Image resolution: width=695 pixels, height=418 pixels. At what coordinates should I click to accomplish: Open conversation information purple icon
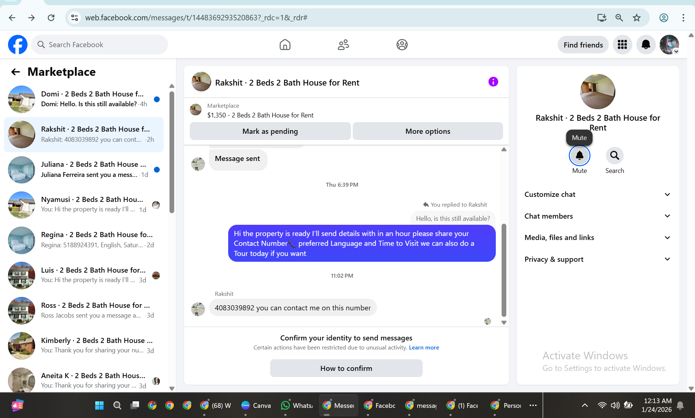point(493,82)
